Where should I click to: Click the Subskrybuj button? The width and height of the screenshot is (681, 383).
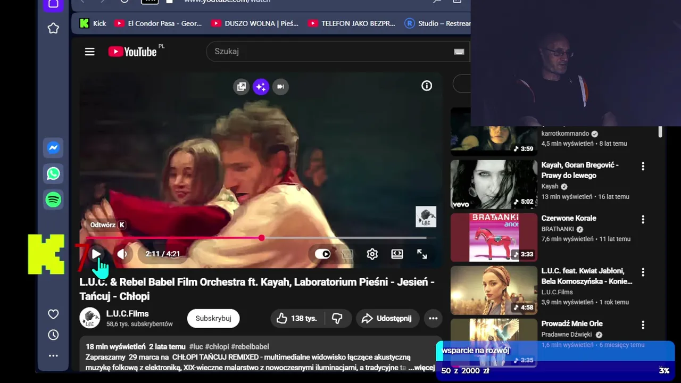(213, 318)
